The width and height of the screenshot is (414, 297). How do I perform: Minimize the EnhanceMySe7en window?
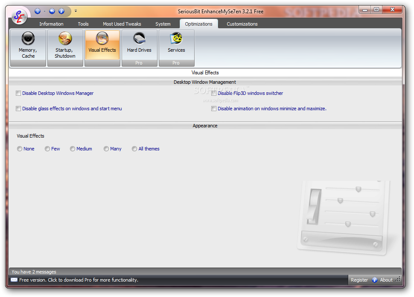point(365,10)
